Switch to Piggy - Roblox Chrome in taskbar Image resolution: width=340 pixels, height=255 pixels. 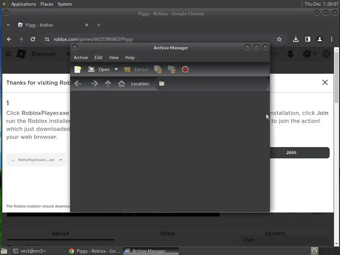pos(94,251)
